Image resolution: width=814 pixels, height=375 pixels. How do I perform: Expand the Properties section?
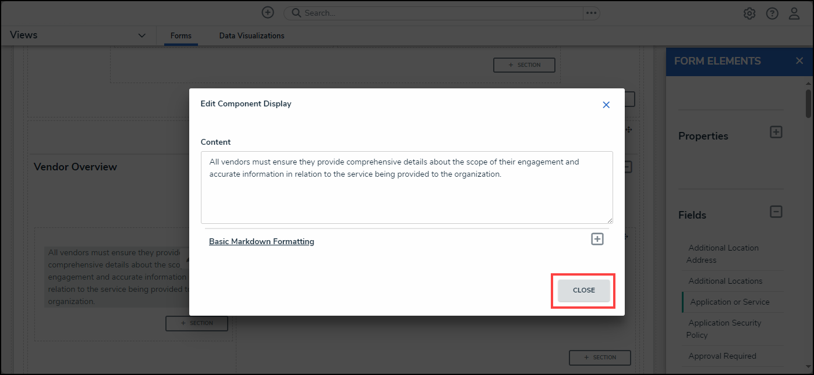point(776,132)
